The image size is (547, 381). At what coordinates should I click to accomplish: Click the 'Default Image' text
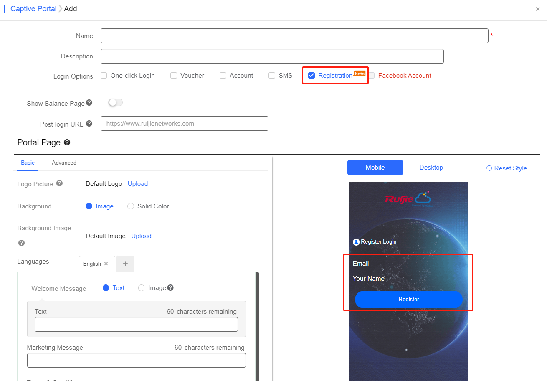106,236
